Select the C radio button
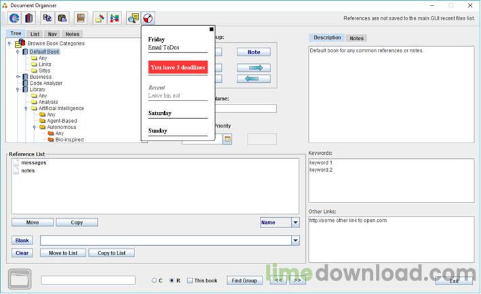481x294 pixels. pos(155,280)
